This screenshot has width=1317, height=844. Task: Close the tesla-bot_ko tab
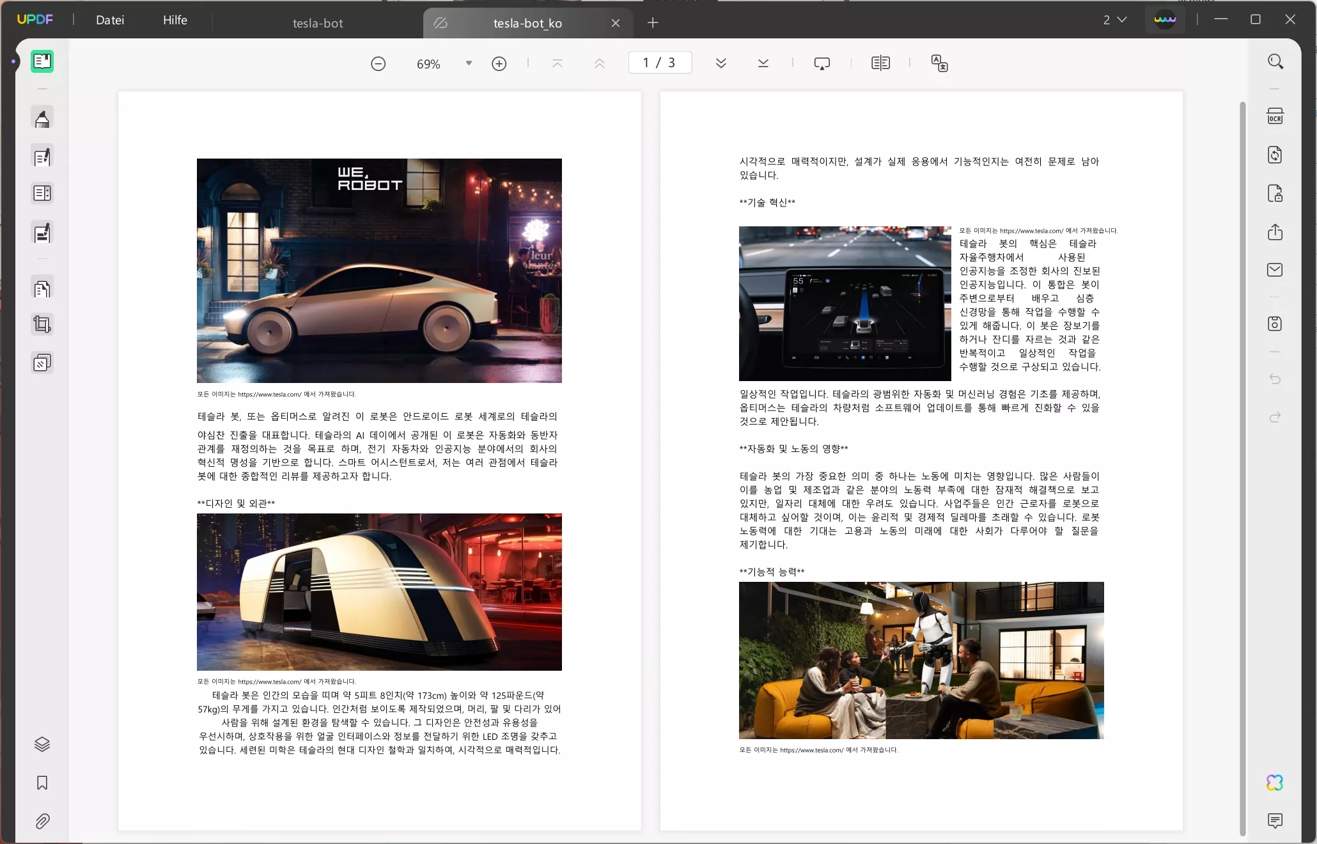pyautogui.click(x=616, y=23)
